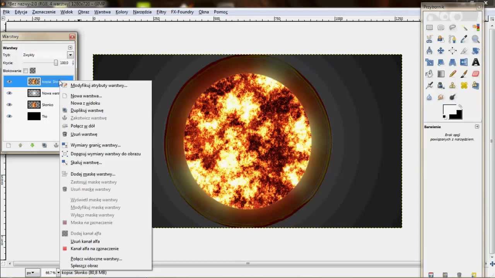The width and height of the screenshot is (495, 278).
Task: Select the Ink tool
Action: coord(441,85)
